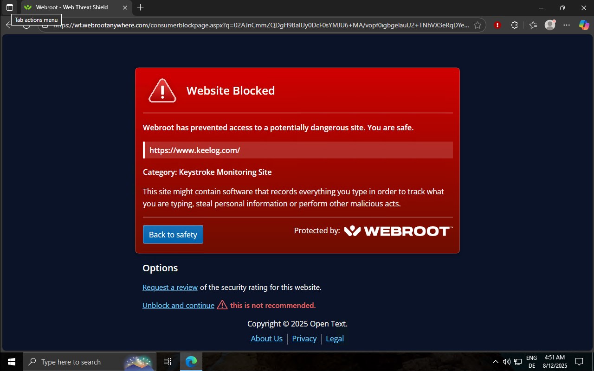Open Settings and more ellipsis menu
594x371 pixels.
[567, 25]
